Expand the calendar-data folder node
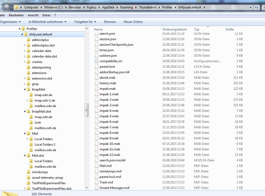The height and width of the screenshot is (196, 265). point(25,51)
